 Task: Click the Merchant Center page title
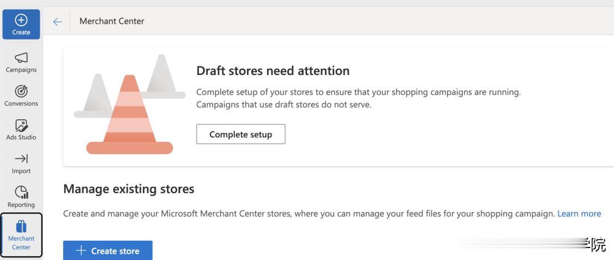(112, 21)
